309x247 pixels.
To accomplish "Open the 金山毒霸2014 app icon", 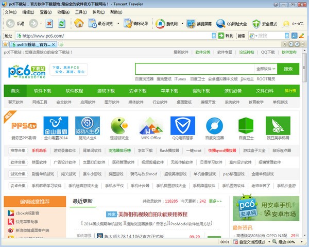I will pyautogui.click(x=56, y=126).
